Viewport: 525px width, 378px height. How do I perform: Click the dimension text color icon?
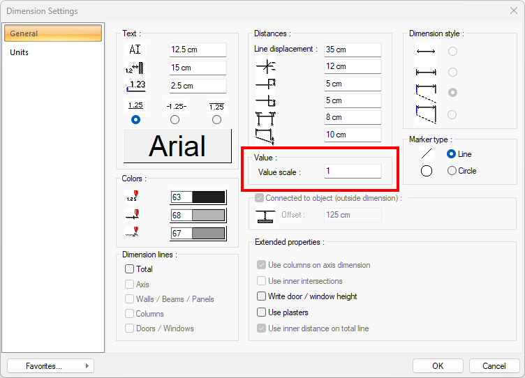[132, 197]
